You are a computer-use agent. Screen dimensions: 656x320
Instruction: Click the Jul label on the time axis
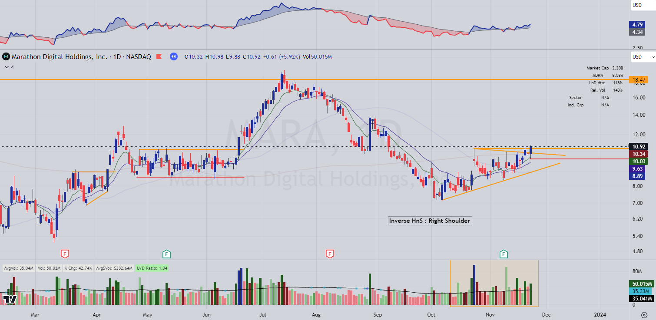click(262, 314)
